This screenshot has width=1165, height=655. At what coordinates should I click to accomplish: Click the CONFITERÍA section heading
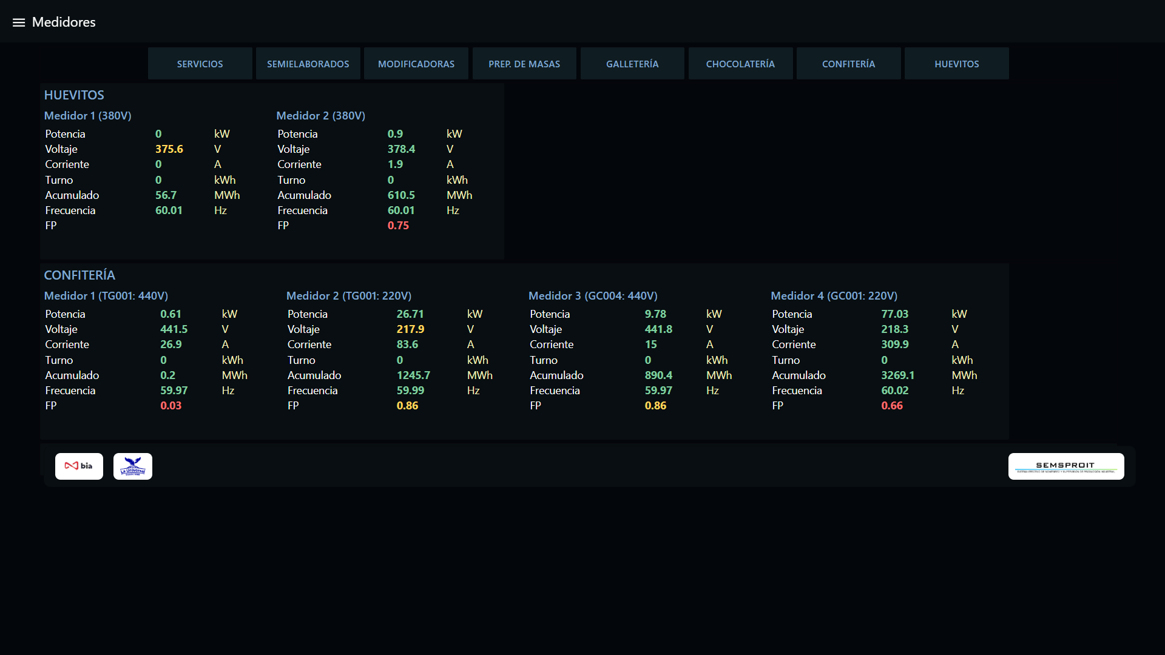tap(79, 275)
